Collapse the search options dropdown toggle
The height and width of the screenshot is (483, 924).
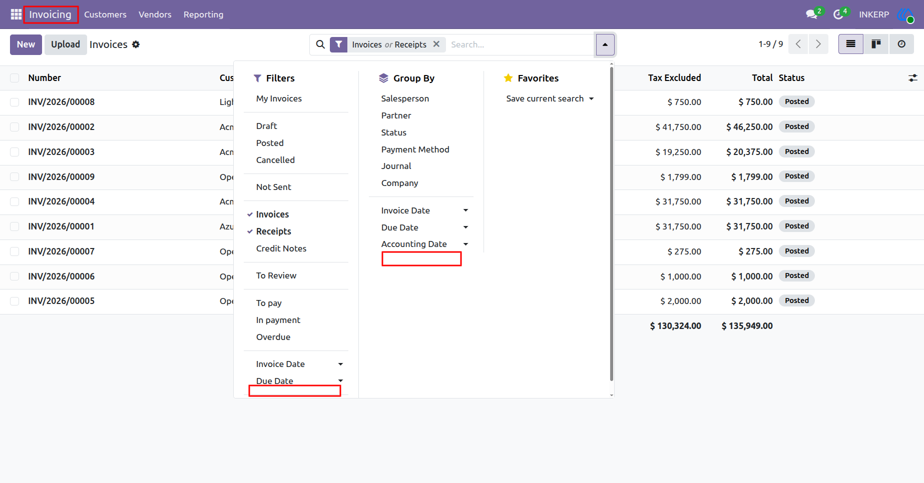tap(605, 44)
